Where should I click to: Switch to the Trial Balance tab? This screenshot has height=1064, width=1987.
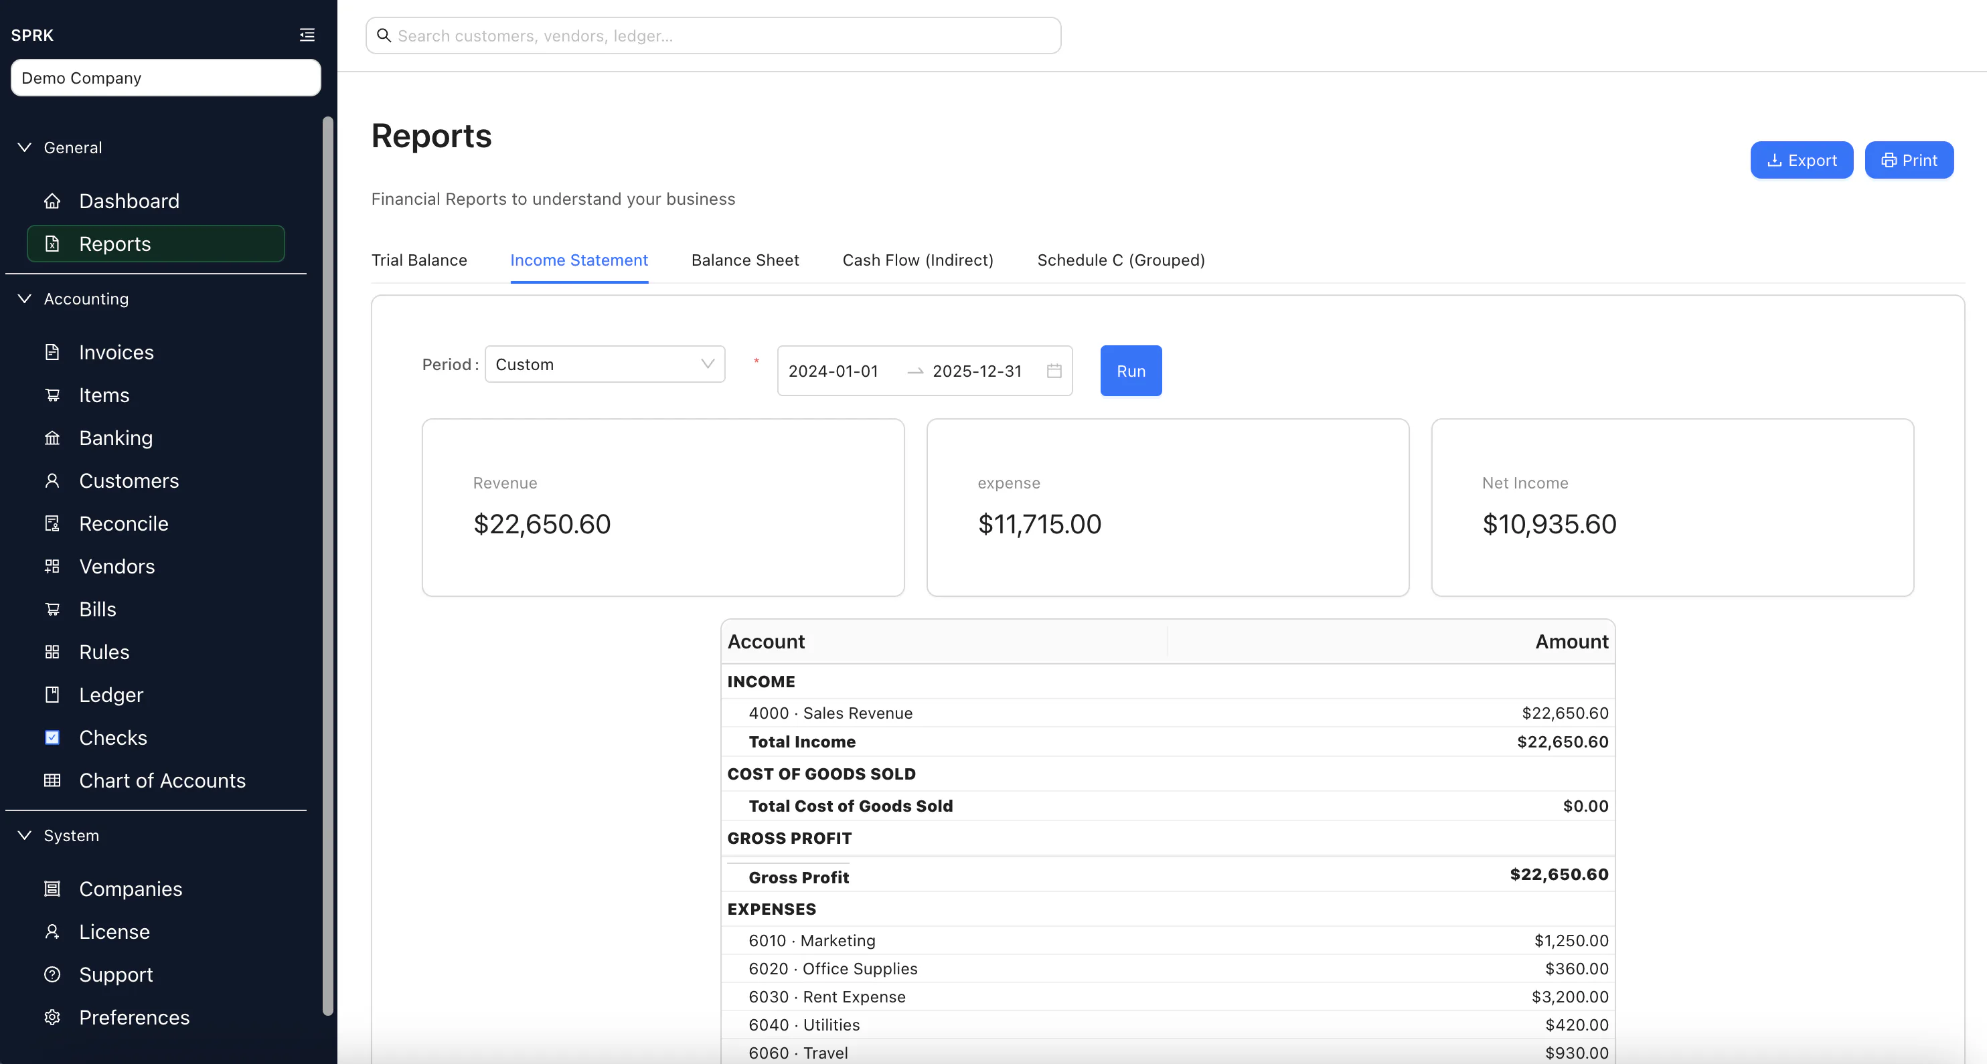[419, 260]
